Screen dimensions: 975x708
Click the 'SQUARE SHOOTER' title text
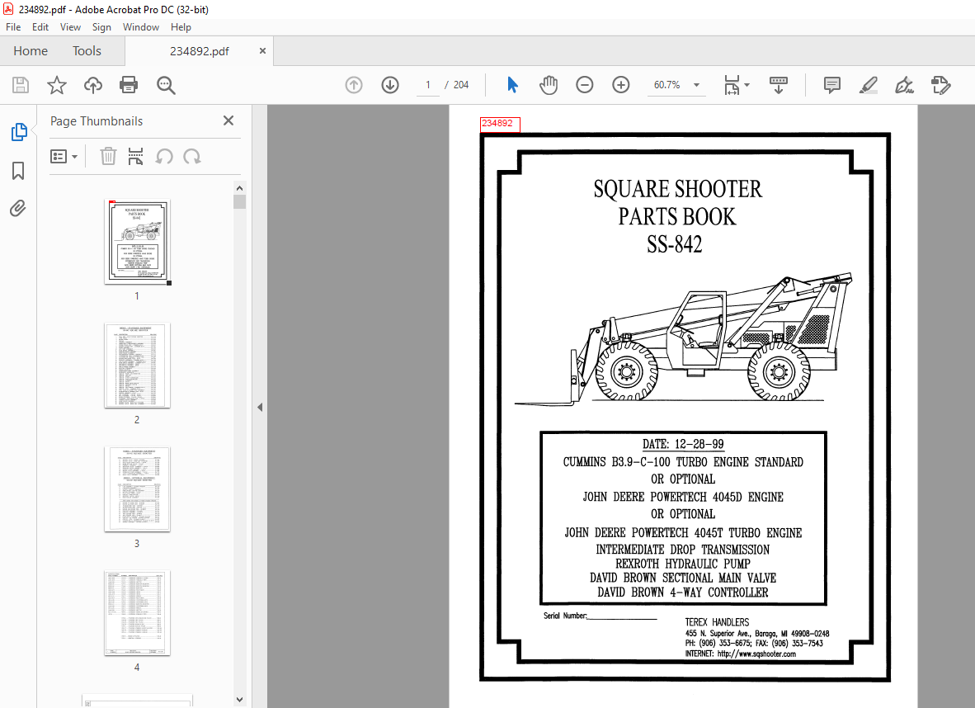pyautogui.click(x=677, y=189)
